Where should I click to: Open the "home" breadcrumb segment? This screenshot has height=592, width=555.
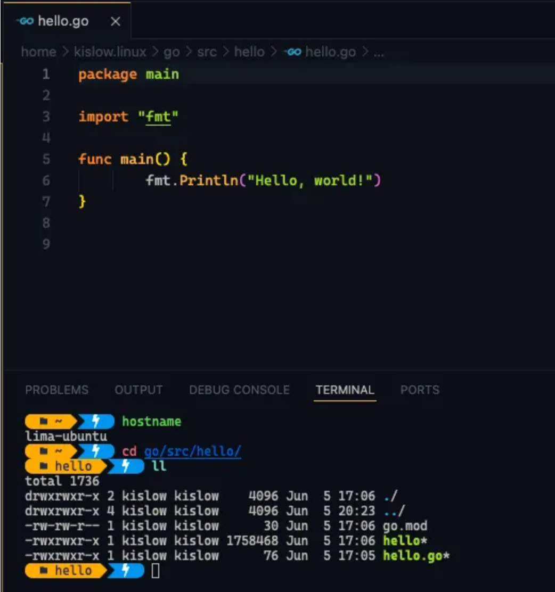pos(38,52)
